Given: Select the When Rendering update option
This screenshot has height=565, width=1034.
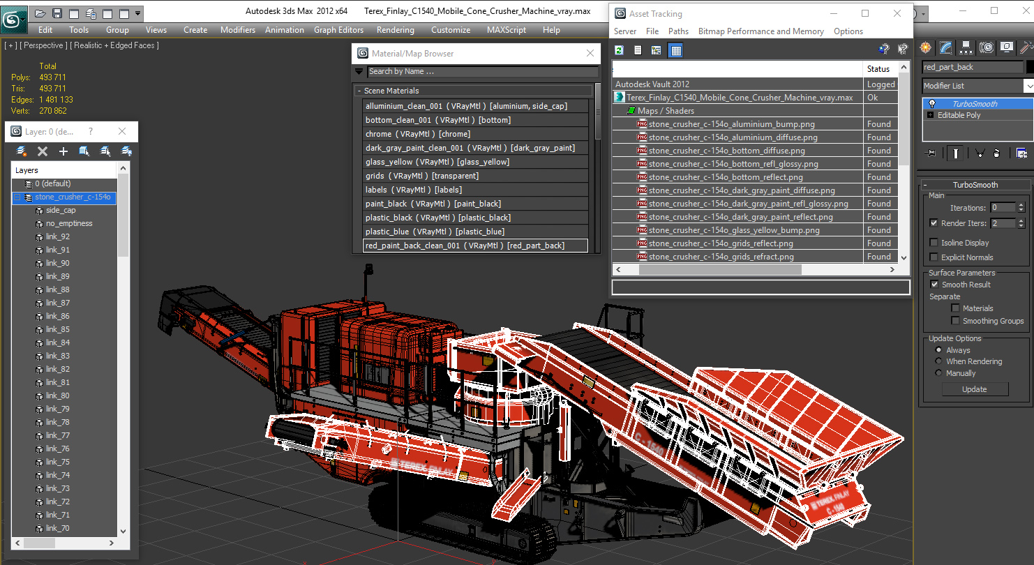Looking at the screenshot, I should point(938,361).
